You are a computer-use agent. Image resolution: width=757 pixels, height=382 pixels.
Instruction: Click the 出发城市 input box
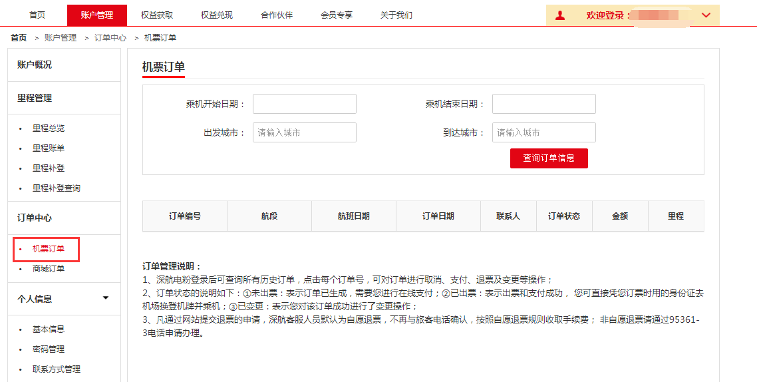coord(304,132)
